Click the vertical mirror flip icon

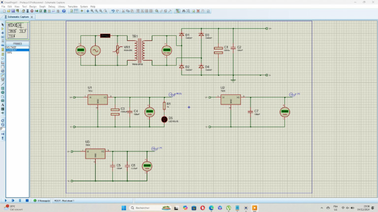[x=2, y=138]
